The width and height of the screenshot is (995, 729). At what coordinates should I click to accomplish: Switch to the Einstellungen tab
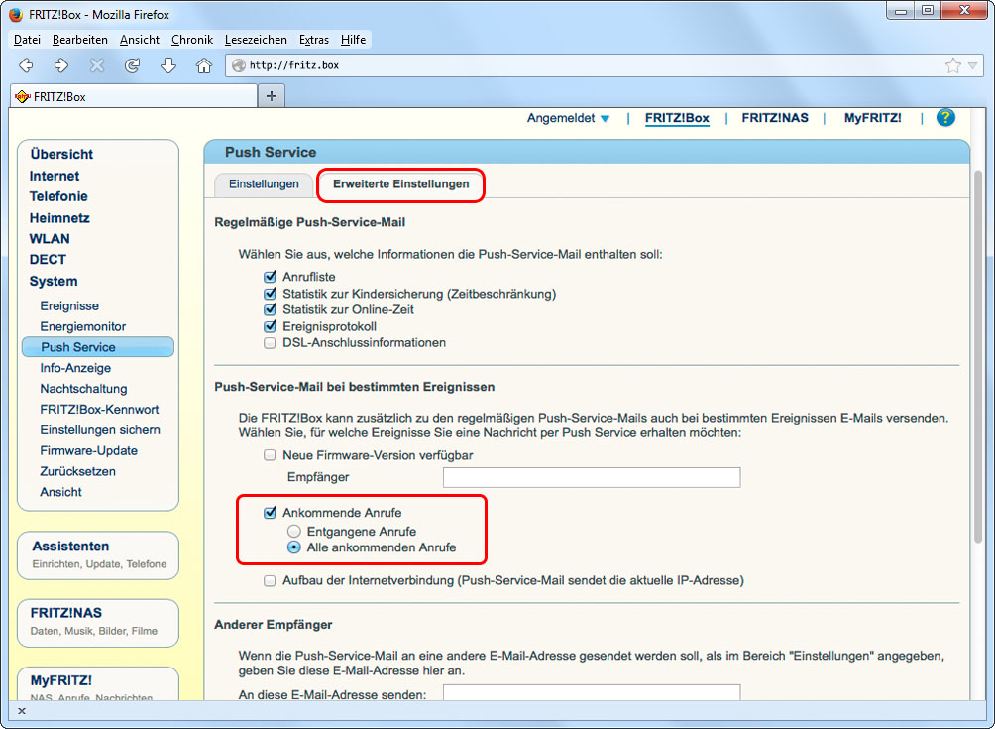264,184
